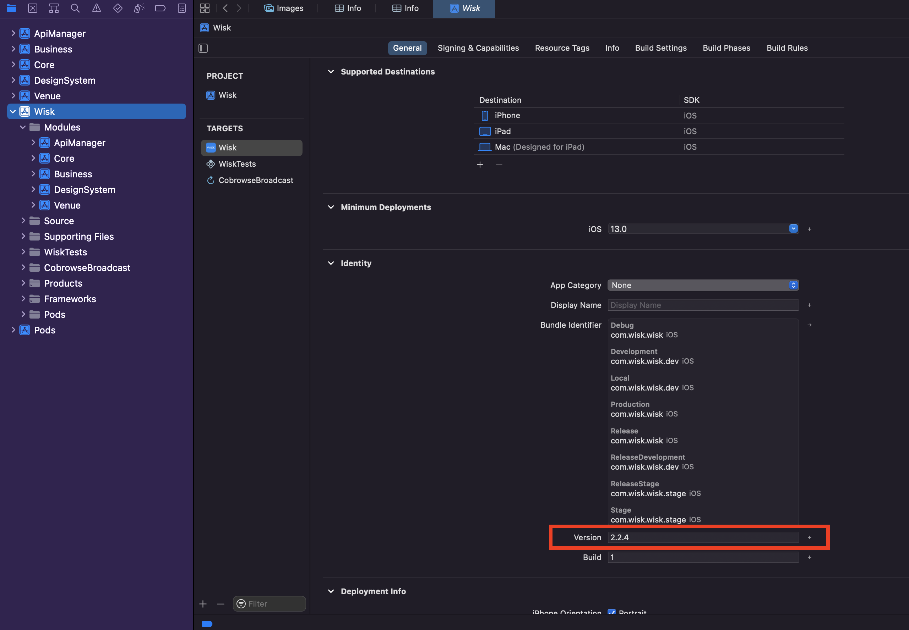The image size is (909, 630).
Task: Click the plus next to iOS deployment version
Action: pos(810,229)
